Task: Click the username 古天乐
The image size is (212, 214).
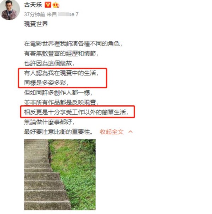Action: [33, 5]
